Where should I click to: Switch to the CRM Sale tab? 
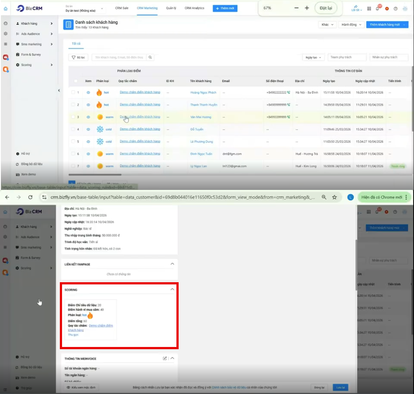[x=122, y=8]
